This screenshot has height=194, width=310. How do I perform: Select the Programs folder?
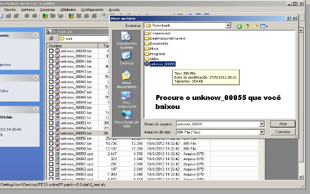(155, 54)
